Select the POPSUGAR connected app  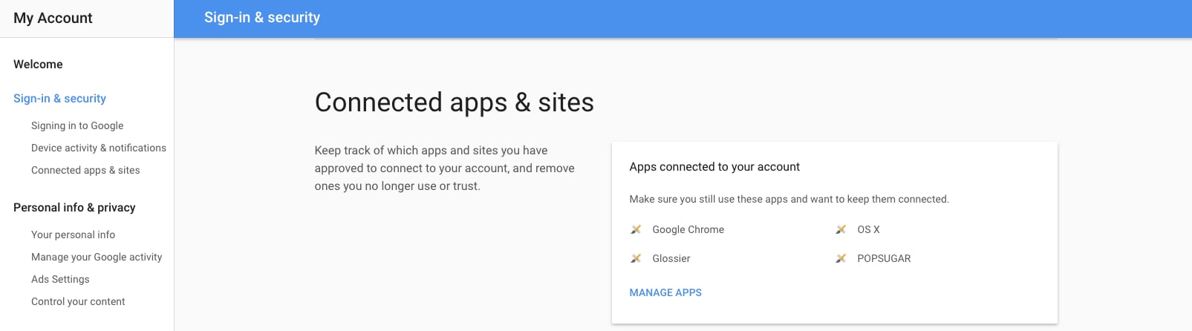(x=884, y=258)
